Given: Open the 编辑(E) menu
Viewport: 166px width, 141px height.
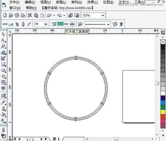Looking at the screenshot, I should coord(30,2).
